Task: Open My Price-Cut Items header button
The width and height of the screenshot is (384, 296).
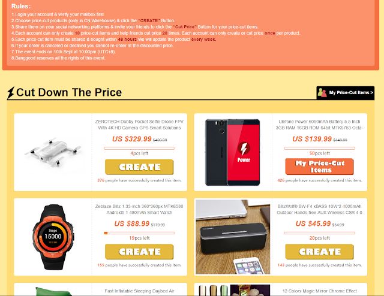Action: pos(346,93)
